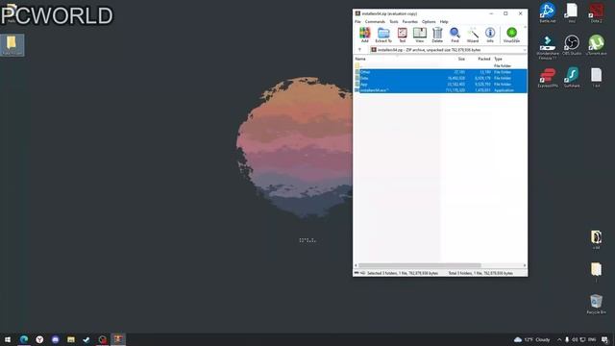Click the Extract To toolbar icon
615x346 pixels.
pyautogui.click(x=383, y=35)
